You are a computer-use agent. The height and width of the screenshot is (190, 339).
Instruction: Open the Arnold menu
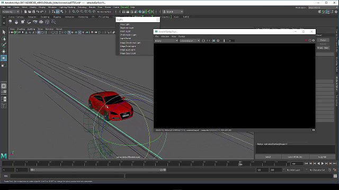[124, 7]
